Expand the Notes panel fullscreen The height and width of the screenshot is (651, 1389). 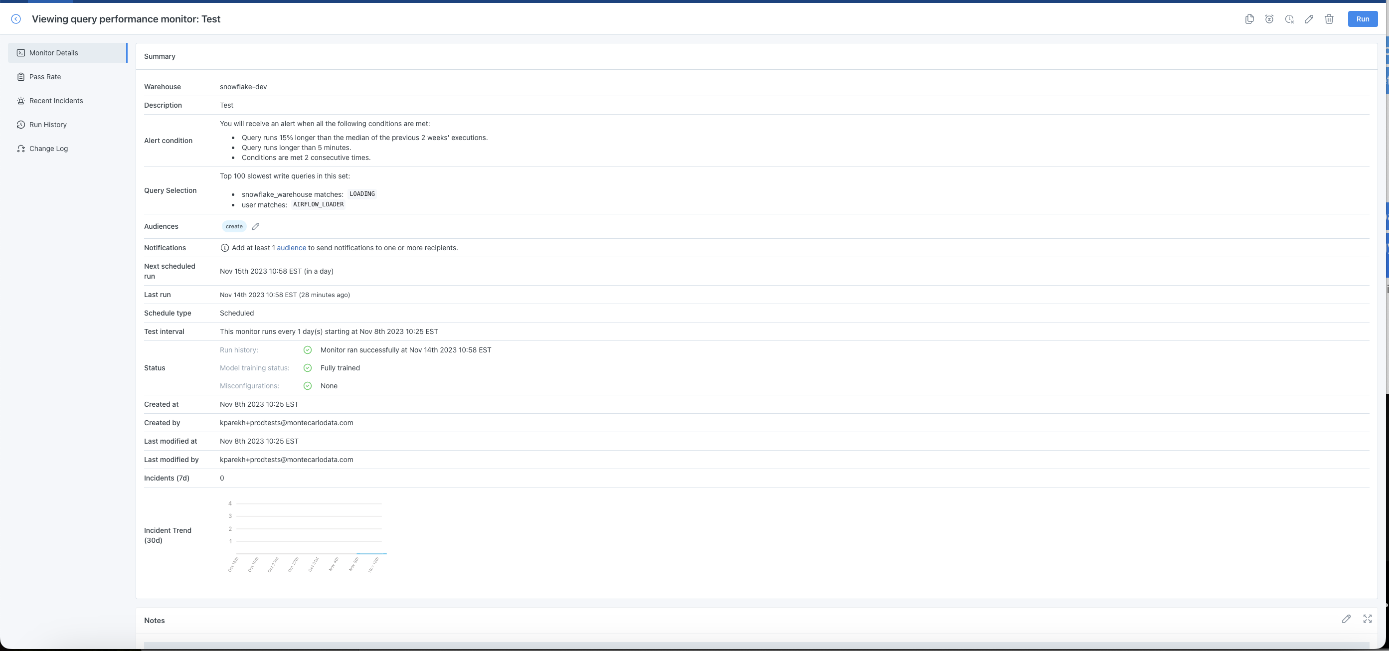coord(1368,619)
